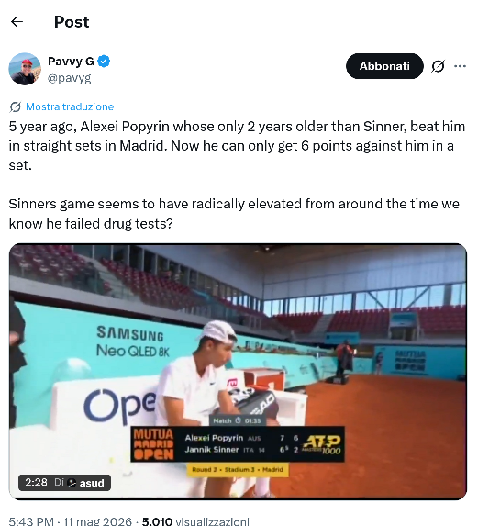Click the small asud avatar icon
489x526 pixels.
pos(72,483)
